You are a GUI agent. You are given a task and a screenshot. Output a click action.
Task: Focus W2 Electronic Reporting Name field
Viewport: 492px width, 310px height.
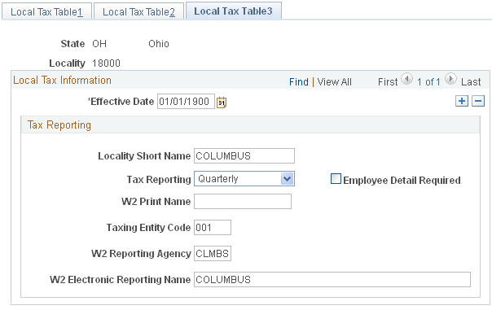pos(332,279)
